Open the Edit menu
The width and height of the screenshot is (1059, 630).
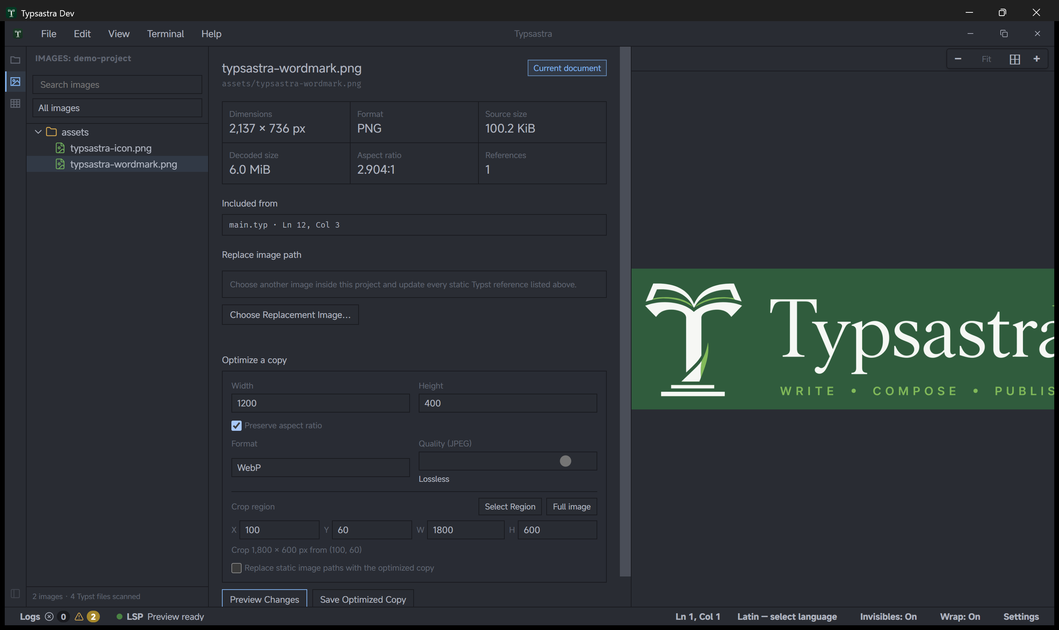(x=82, y=34)
